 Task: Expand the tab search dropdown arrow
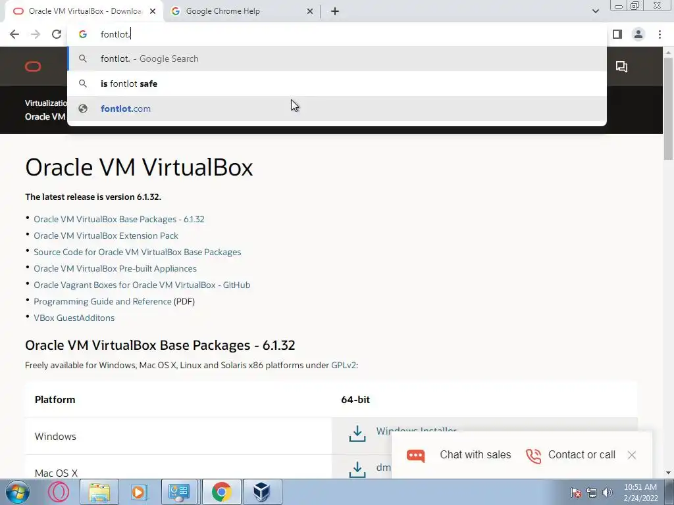point(595,11)
